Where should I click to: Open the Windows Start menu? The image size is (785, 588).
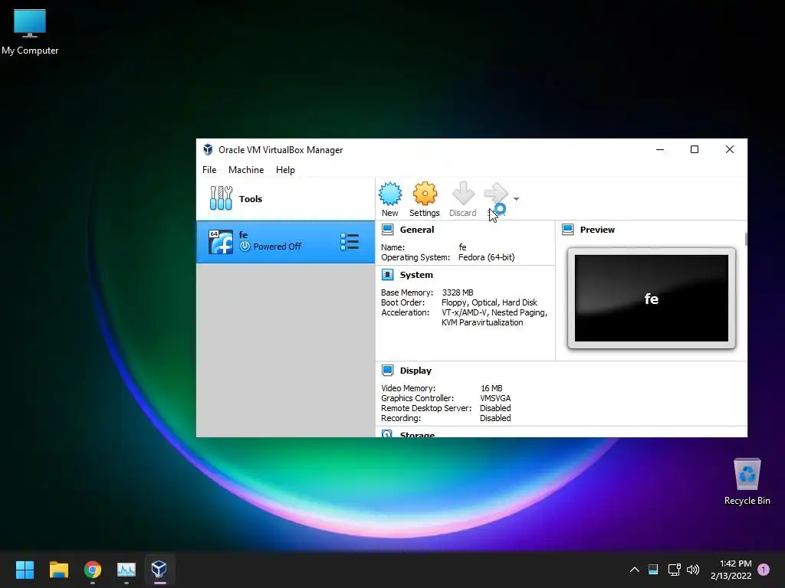click(x=25, y=570)
